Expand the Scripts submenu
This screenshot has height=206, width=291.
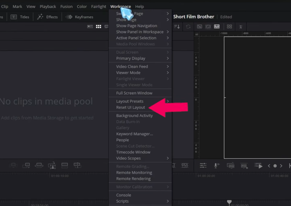(x=140, y=201)
